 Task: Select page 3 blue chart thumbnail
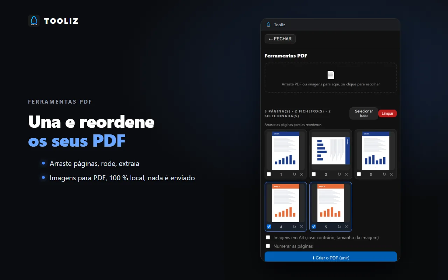tap(376, 151)
